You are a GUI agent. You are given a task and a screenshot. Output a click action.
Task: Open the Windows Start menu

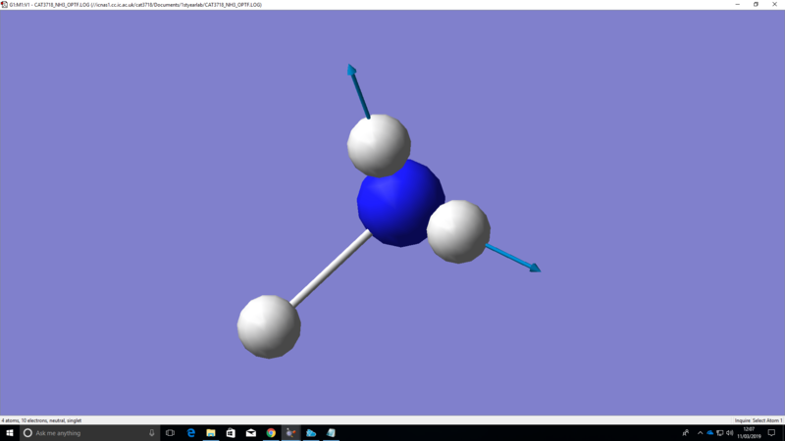point(10,433)
